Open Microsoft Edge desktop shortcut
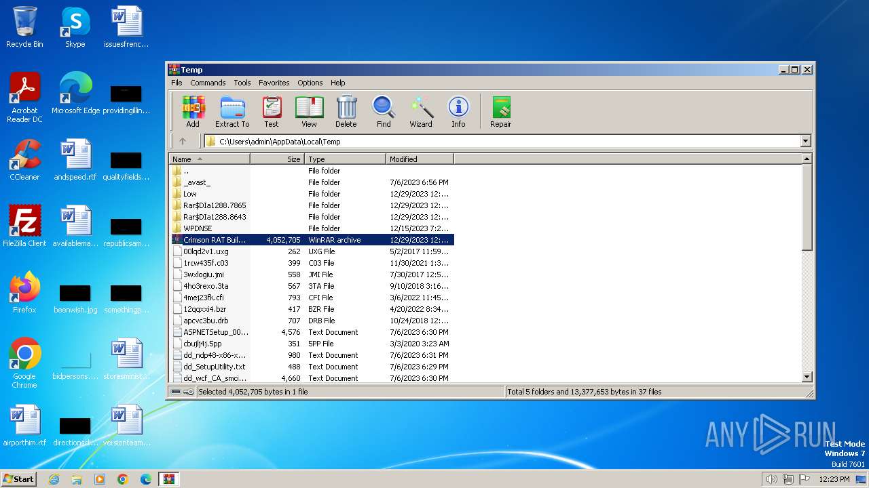Screen dimensions: 869x488 pyautogui.click(x=75, y=93)
